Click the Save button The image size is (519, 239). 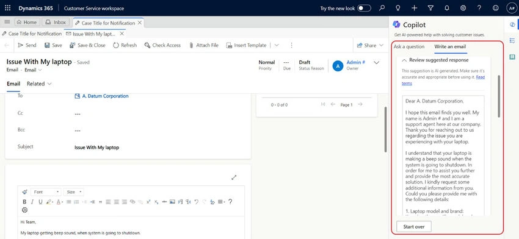pyautogui.click(x=53, y=45)
